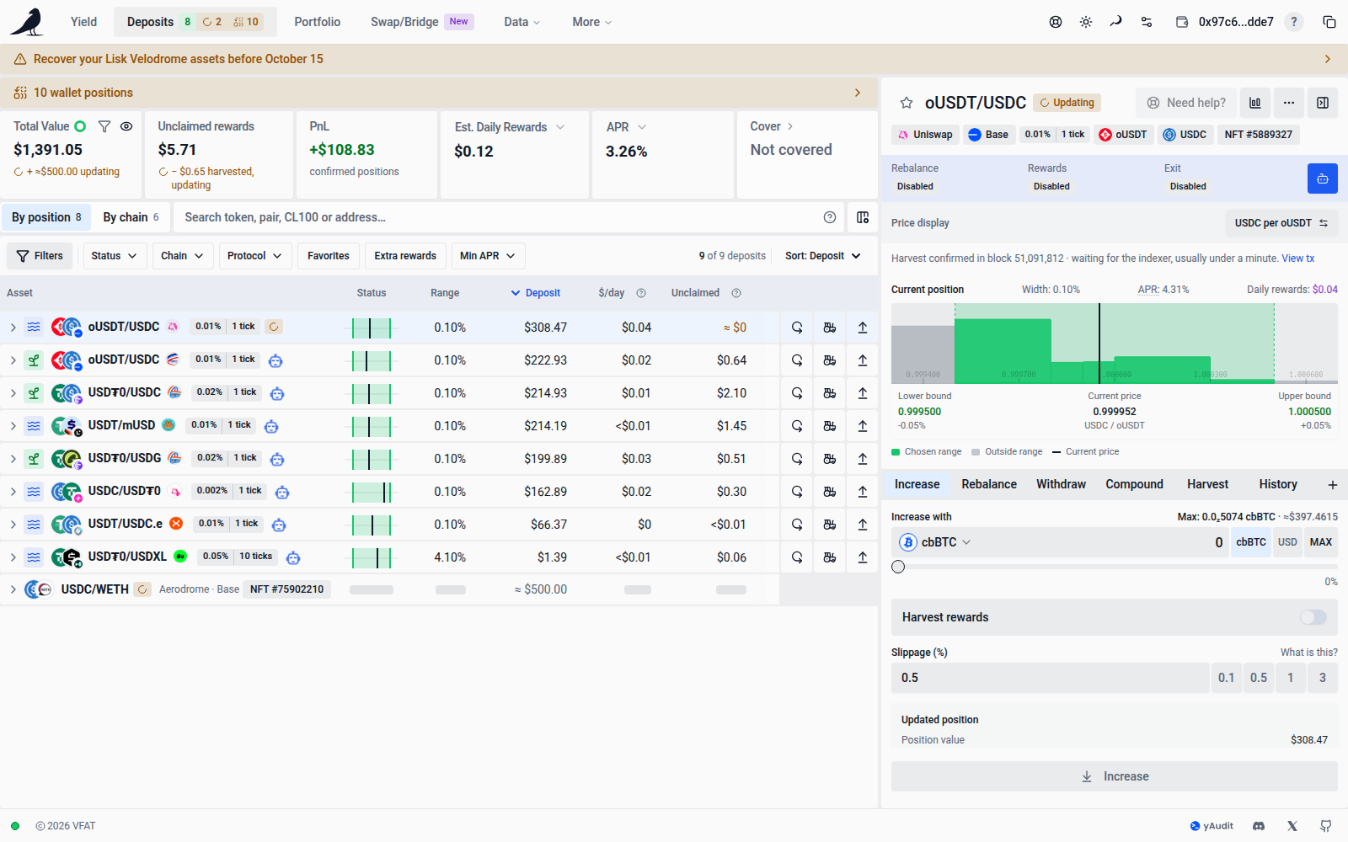The width and height of the screenshot is (1348, 842).
Task: Select cbBTC unit toggle
Action: pos(1251,542)
